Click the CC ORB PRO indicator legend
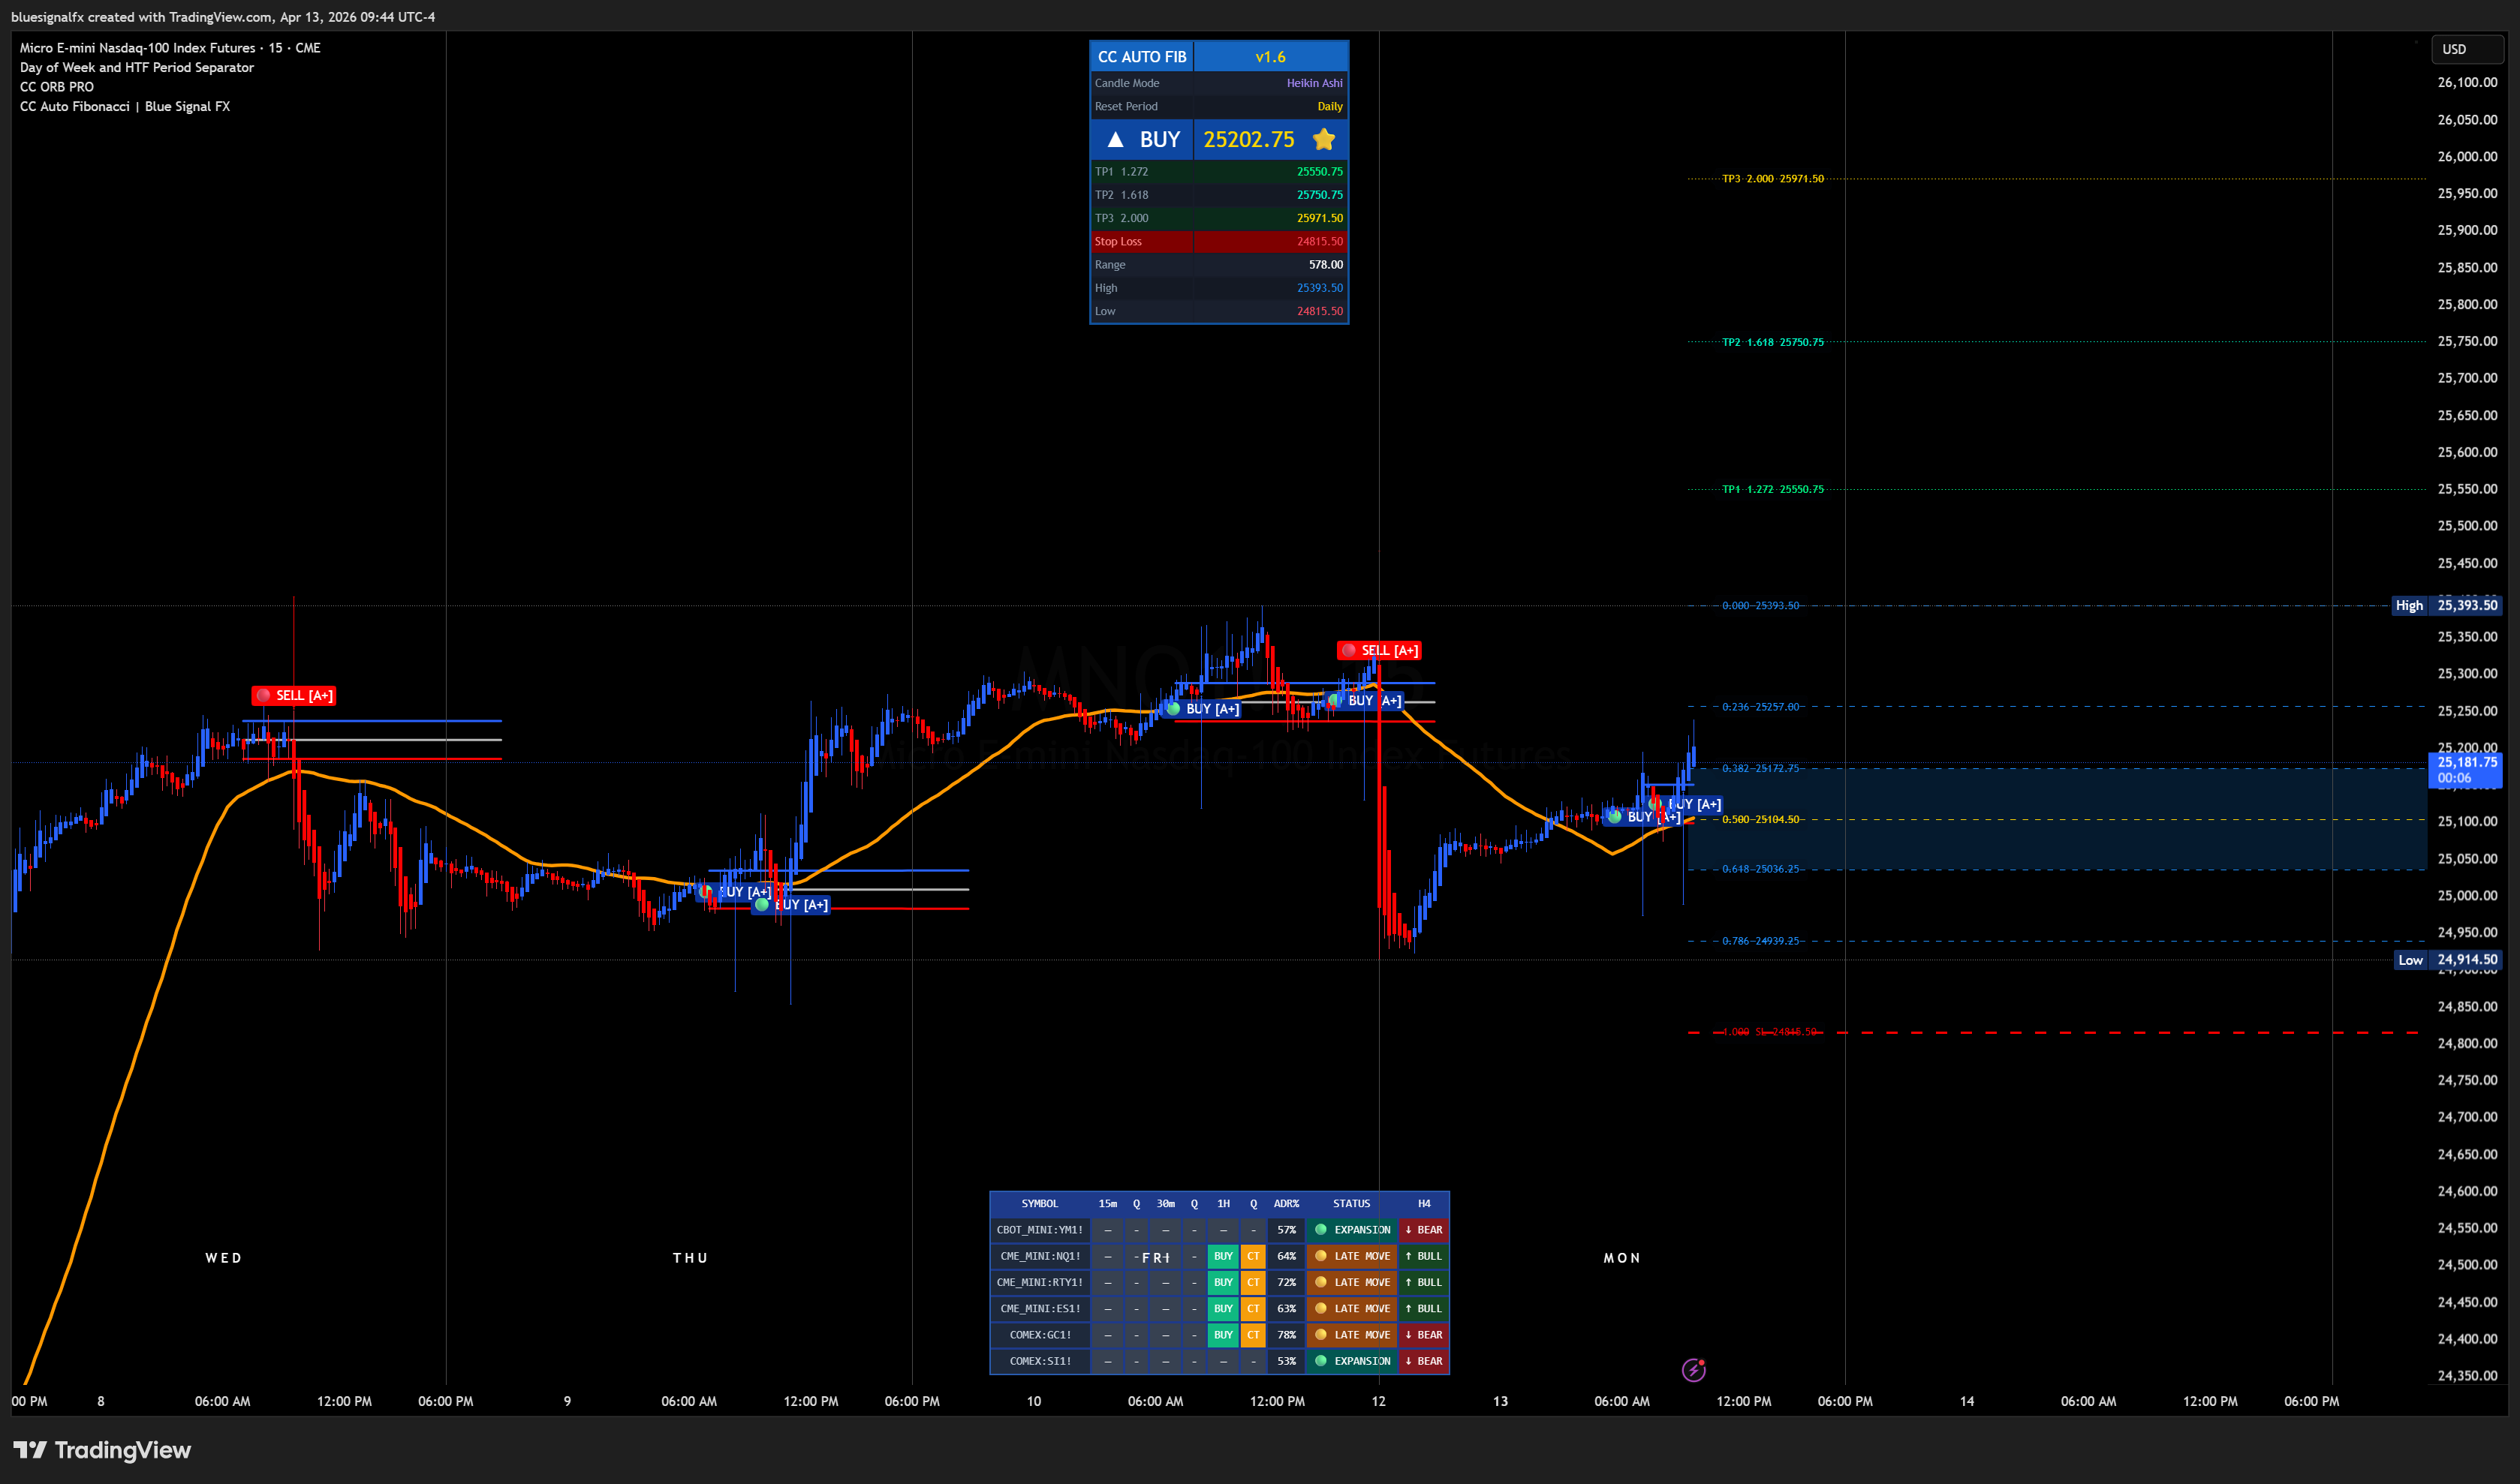The width and height of the screenshot is (2520, 1484). (x=57, y=87)
